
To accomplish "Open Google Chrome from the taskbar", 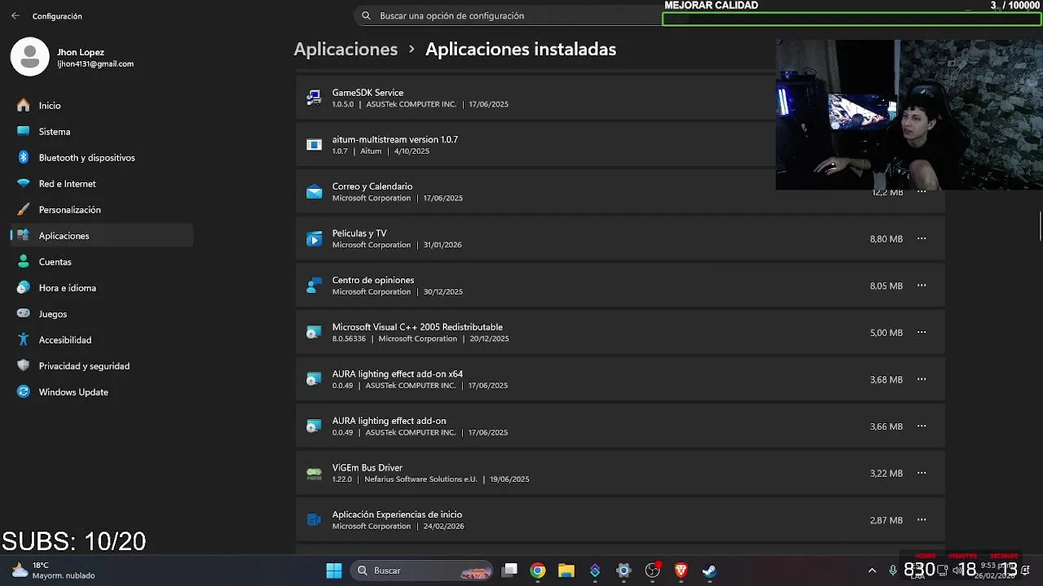I will pyautogui.click(x=538, y=571).
